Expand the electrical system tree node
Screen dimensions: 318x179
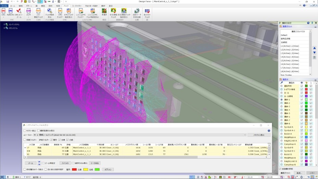(x=4, y=24)
